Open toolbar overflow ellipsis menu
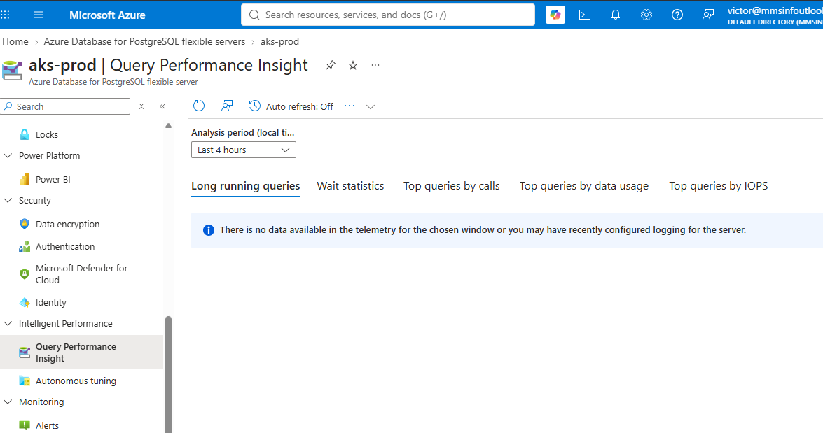Image resolution: width=823 pixels, height=433 pixels. [350, 106]
